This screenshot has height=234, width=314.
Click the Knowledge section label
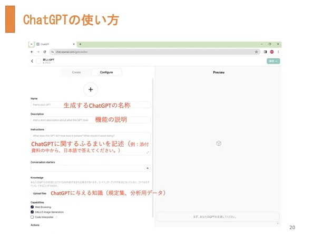[x=37, y=178]
